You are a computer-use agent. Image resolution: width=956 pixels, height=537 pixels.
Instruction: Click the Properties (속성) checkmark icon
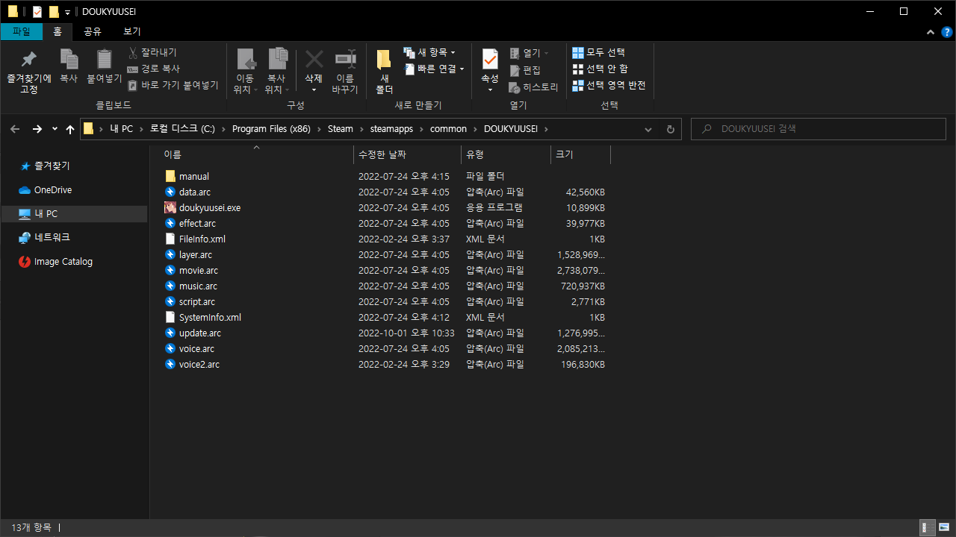click(490, 60)
